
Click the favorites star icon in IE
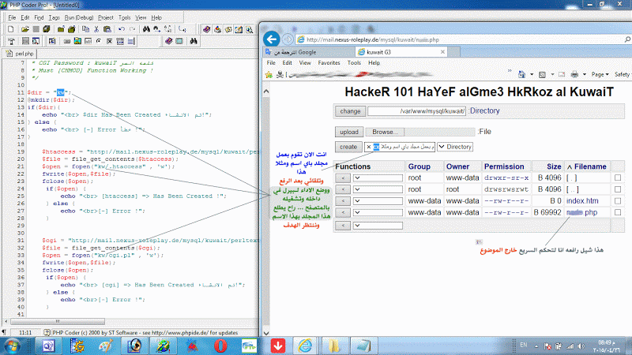pyautogui.click(x=269, y=74)
